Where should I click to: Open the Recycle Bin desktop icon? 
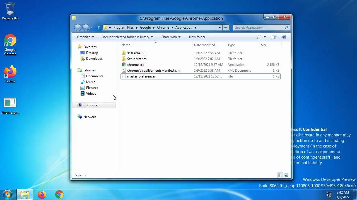[10, 11]
